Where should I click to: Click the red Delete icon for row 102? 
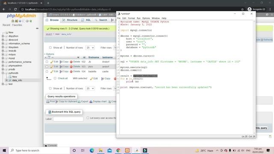[71, 62]
